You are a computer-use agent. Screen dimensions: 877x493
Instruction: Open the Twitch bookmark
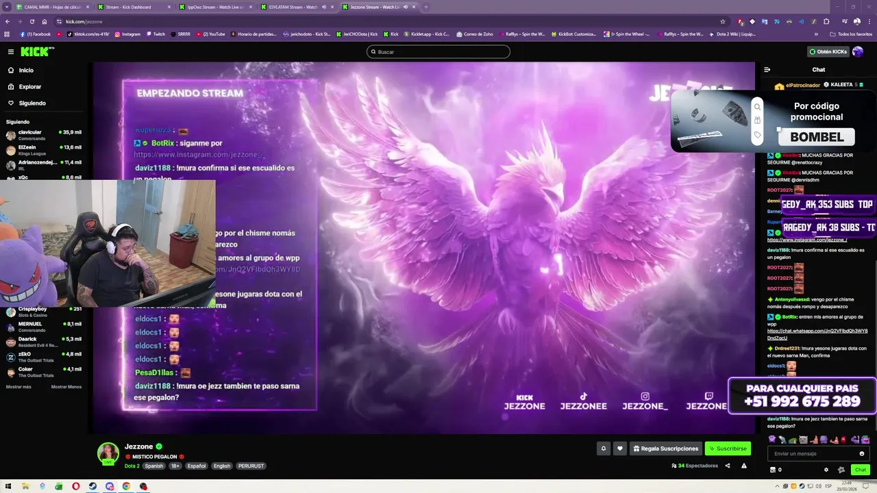[x=156, y=34]
